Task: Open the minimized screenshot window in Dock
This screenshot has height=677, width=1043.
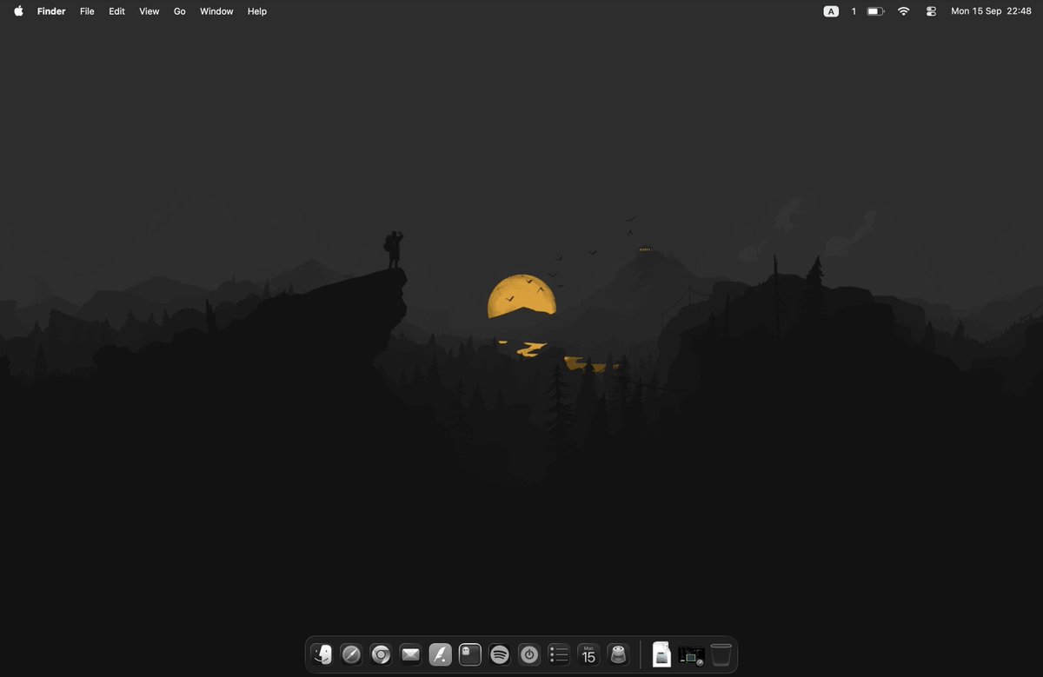Action: coord(691,655)
